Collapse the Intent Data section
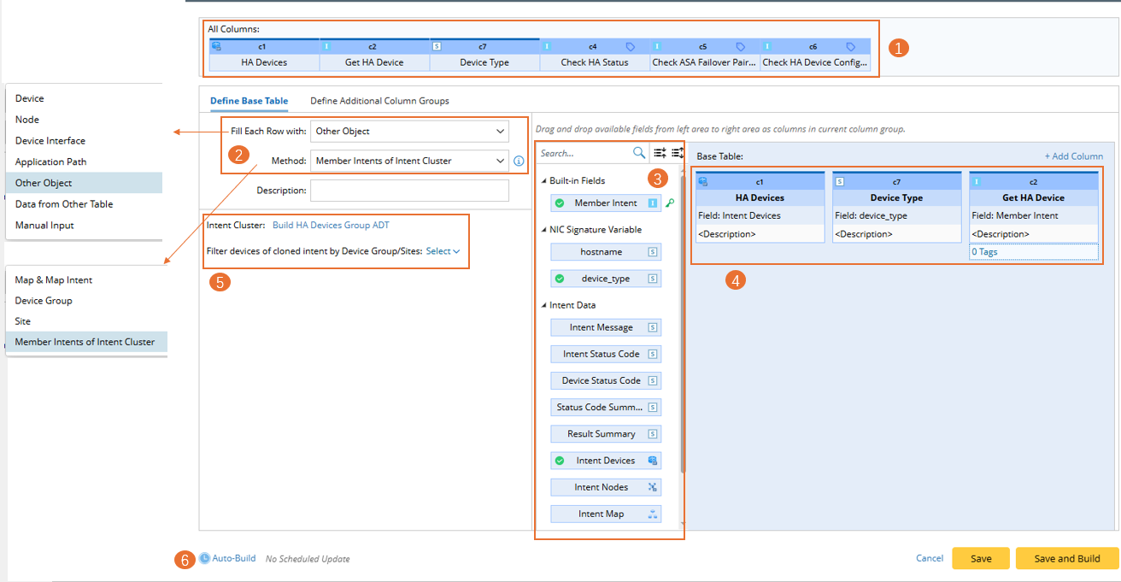The image size is (1121, 582). [x=544, y=305]
